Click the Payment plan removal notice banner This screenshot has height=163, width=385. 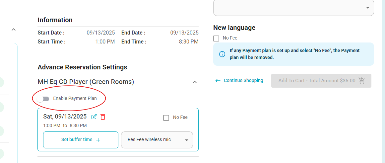coord(294,54)
